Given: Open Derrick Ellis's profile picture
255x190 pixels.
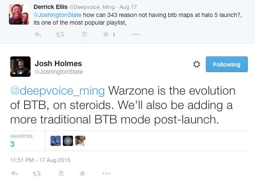Looking at the screenshot, I should click(x=19, y=14).
